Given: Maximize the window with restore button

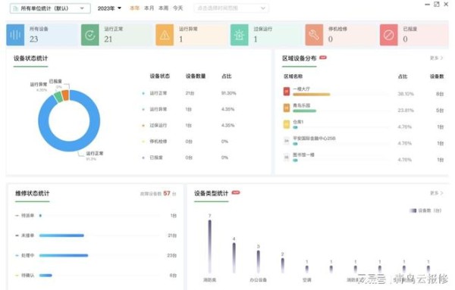Looking at the screenshot, I should point(437,4).
